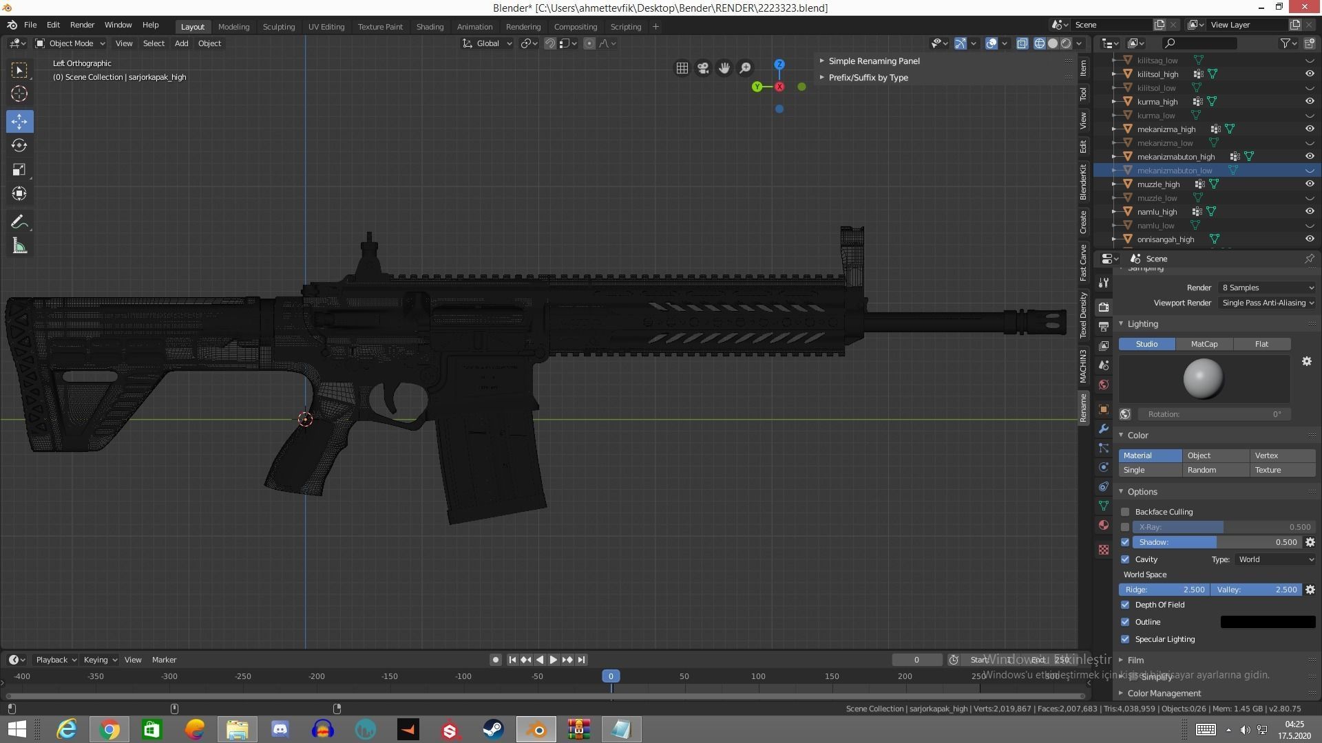Select the Select Box tool
Image resolution: width=1322 pixels, height=743 pixels.
coord(19,70)
